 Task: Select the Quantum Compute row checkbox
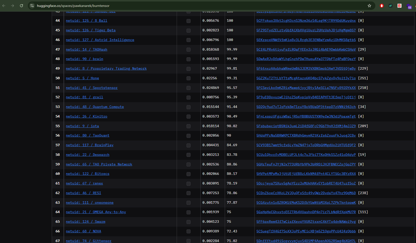tap(188, 107)
